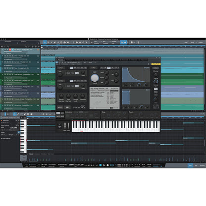Open the Big Strings instrument selector dropdown
This screenshot has height=206, width=206.
(x=16, y=53)
